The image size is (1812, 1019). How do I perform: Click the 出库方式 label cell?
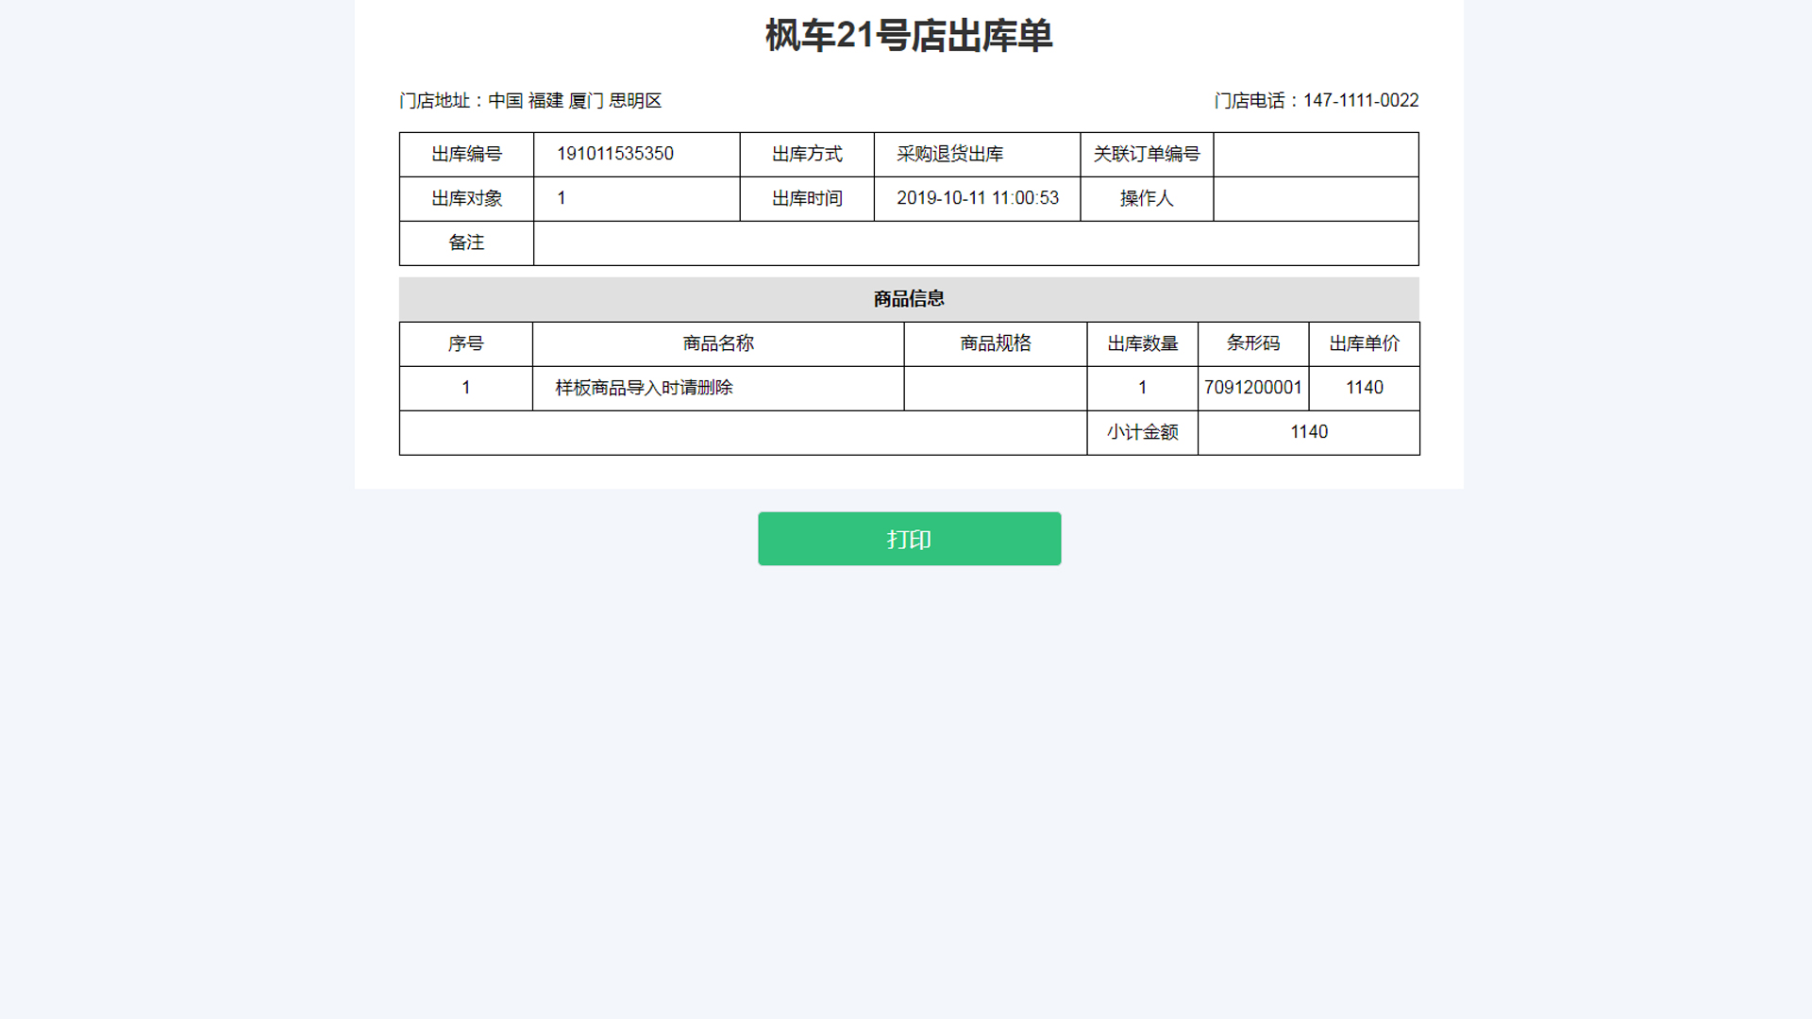(x=807, y=154)
